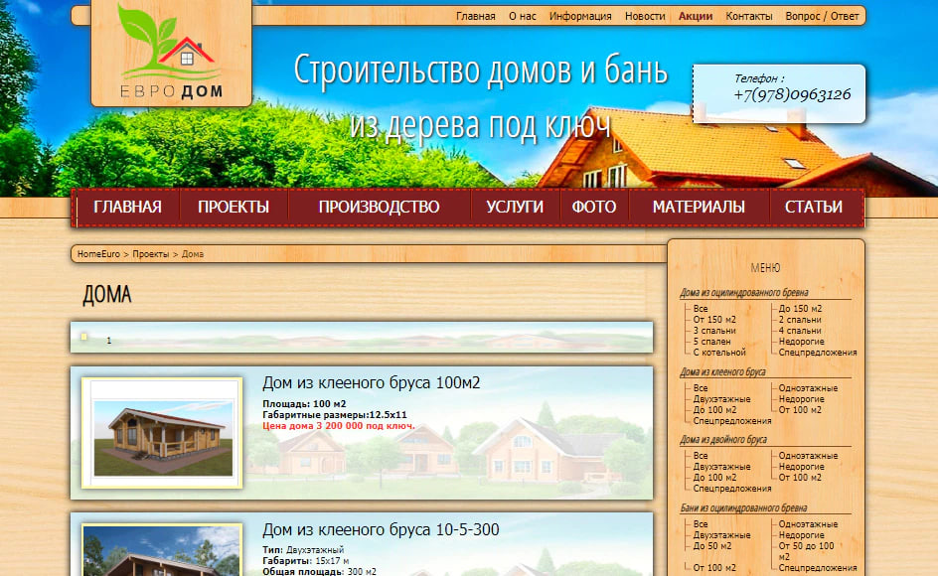Select До 50 м2 under Бани
Image resolution: width=938 pixels, height=576 pixels.
tap(712, 546)
